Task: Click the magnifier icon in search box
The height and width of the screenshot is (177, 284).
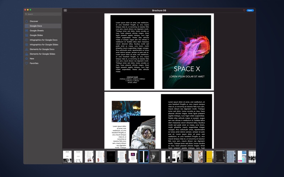Action: [26, 14]
